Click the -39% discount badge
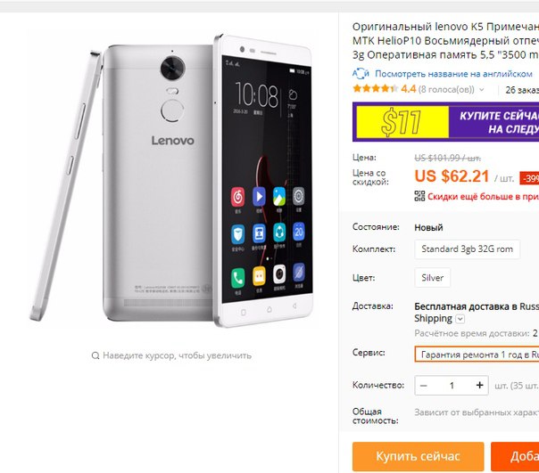The image size is (539, 473). point(529,178)
